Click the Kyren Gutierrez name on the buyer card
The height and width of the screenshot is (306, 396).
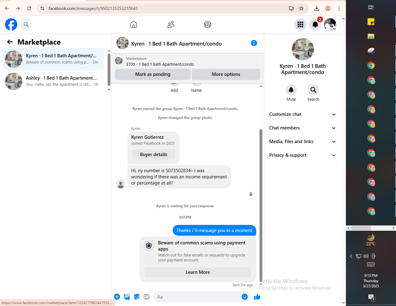tap(147, 137)
